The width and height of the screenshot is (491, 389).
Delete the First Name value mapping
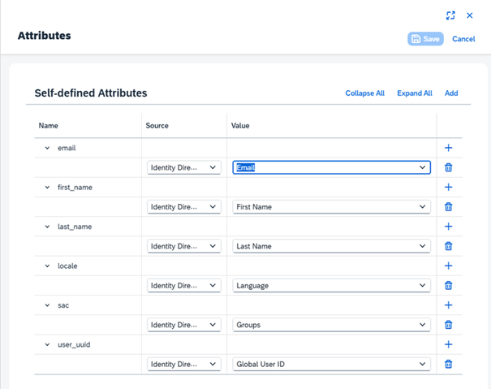click(448, 207)
